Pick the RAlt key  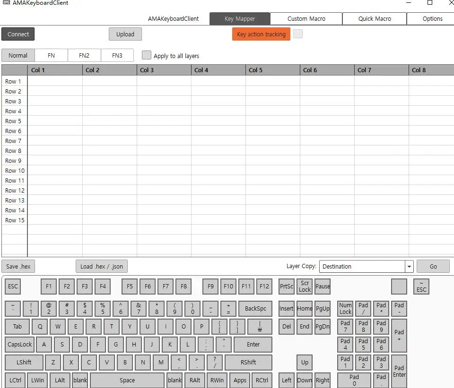click(195, 380)
